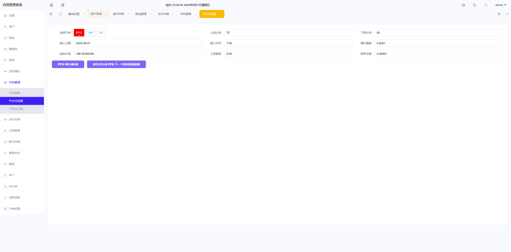Select the PPG coin option
Viewport: 511px width, 252px height.
(x=79, y=32)
